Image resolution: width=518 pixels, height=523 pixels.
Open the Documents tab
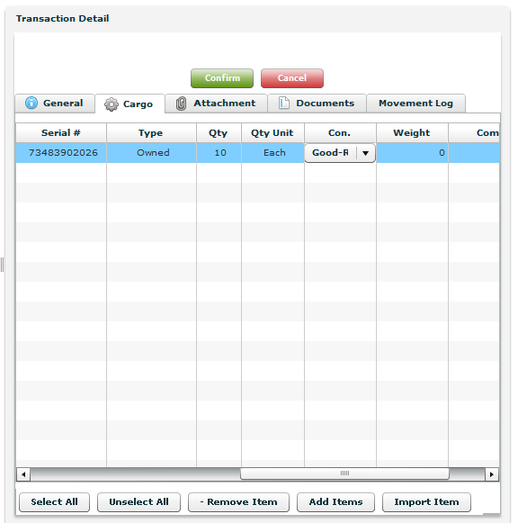(x=317, y=104)
